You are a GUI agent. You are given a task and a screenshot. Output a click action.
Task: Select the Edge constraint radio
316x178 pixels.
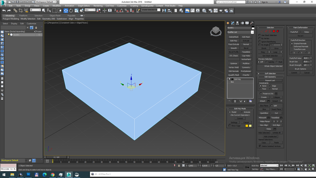pos(270,86)
